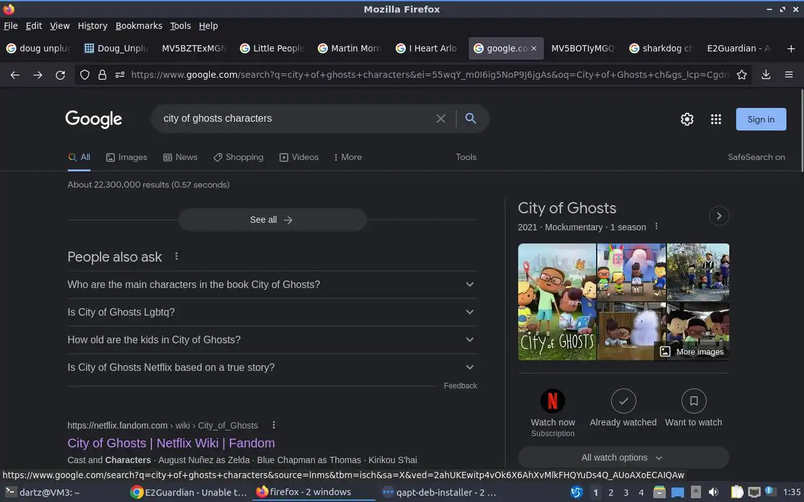Click the permissions icon in address bar

point(120,75)
